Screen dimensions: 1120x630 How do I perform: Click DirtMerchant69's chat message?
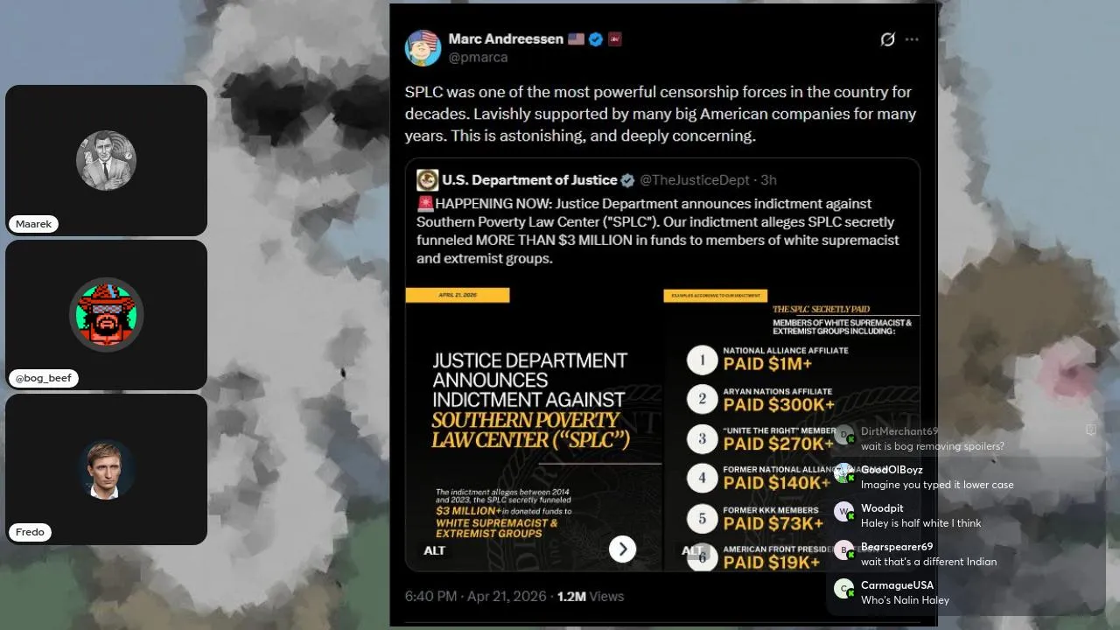point(933,446)
